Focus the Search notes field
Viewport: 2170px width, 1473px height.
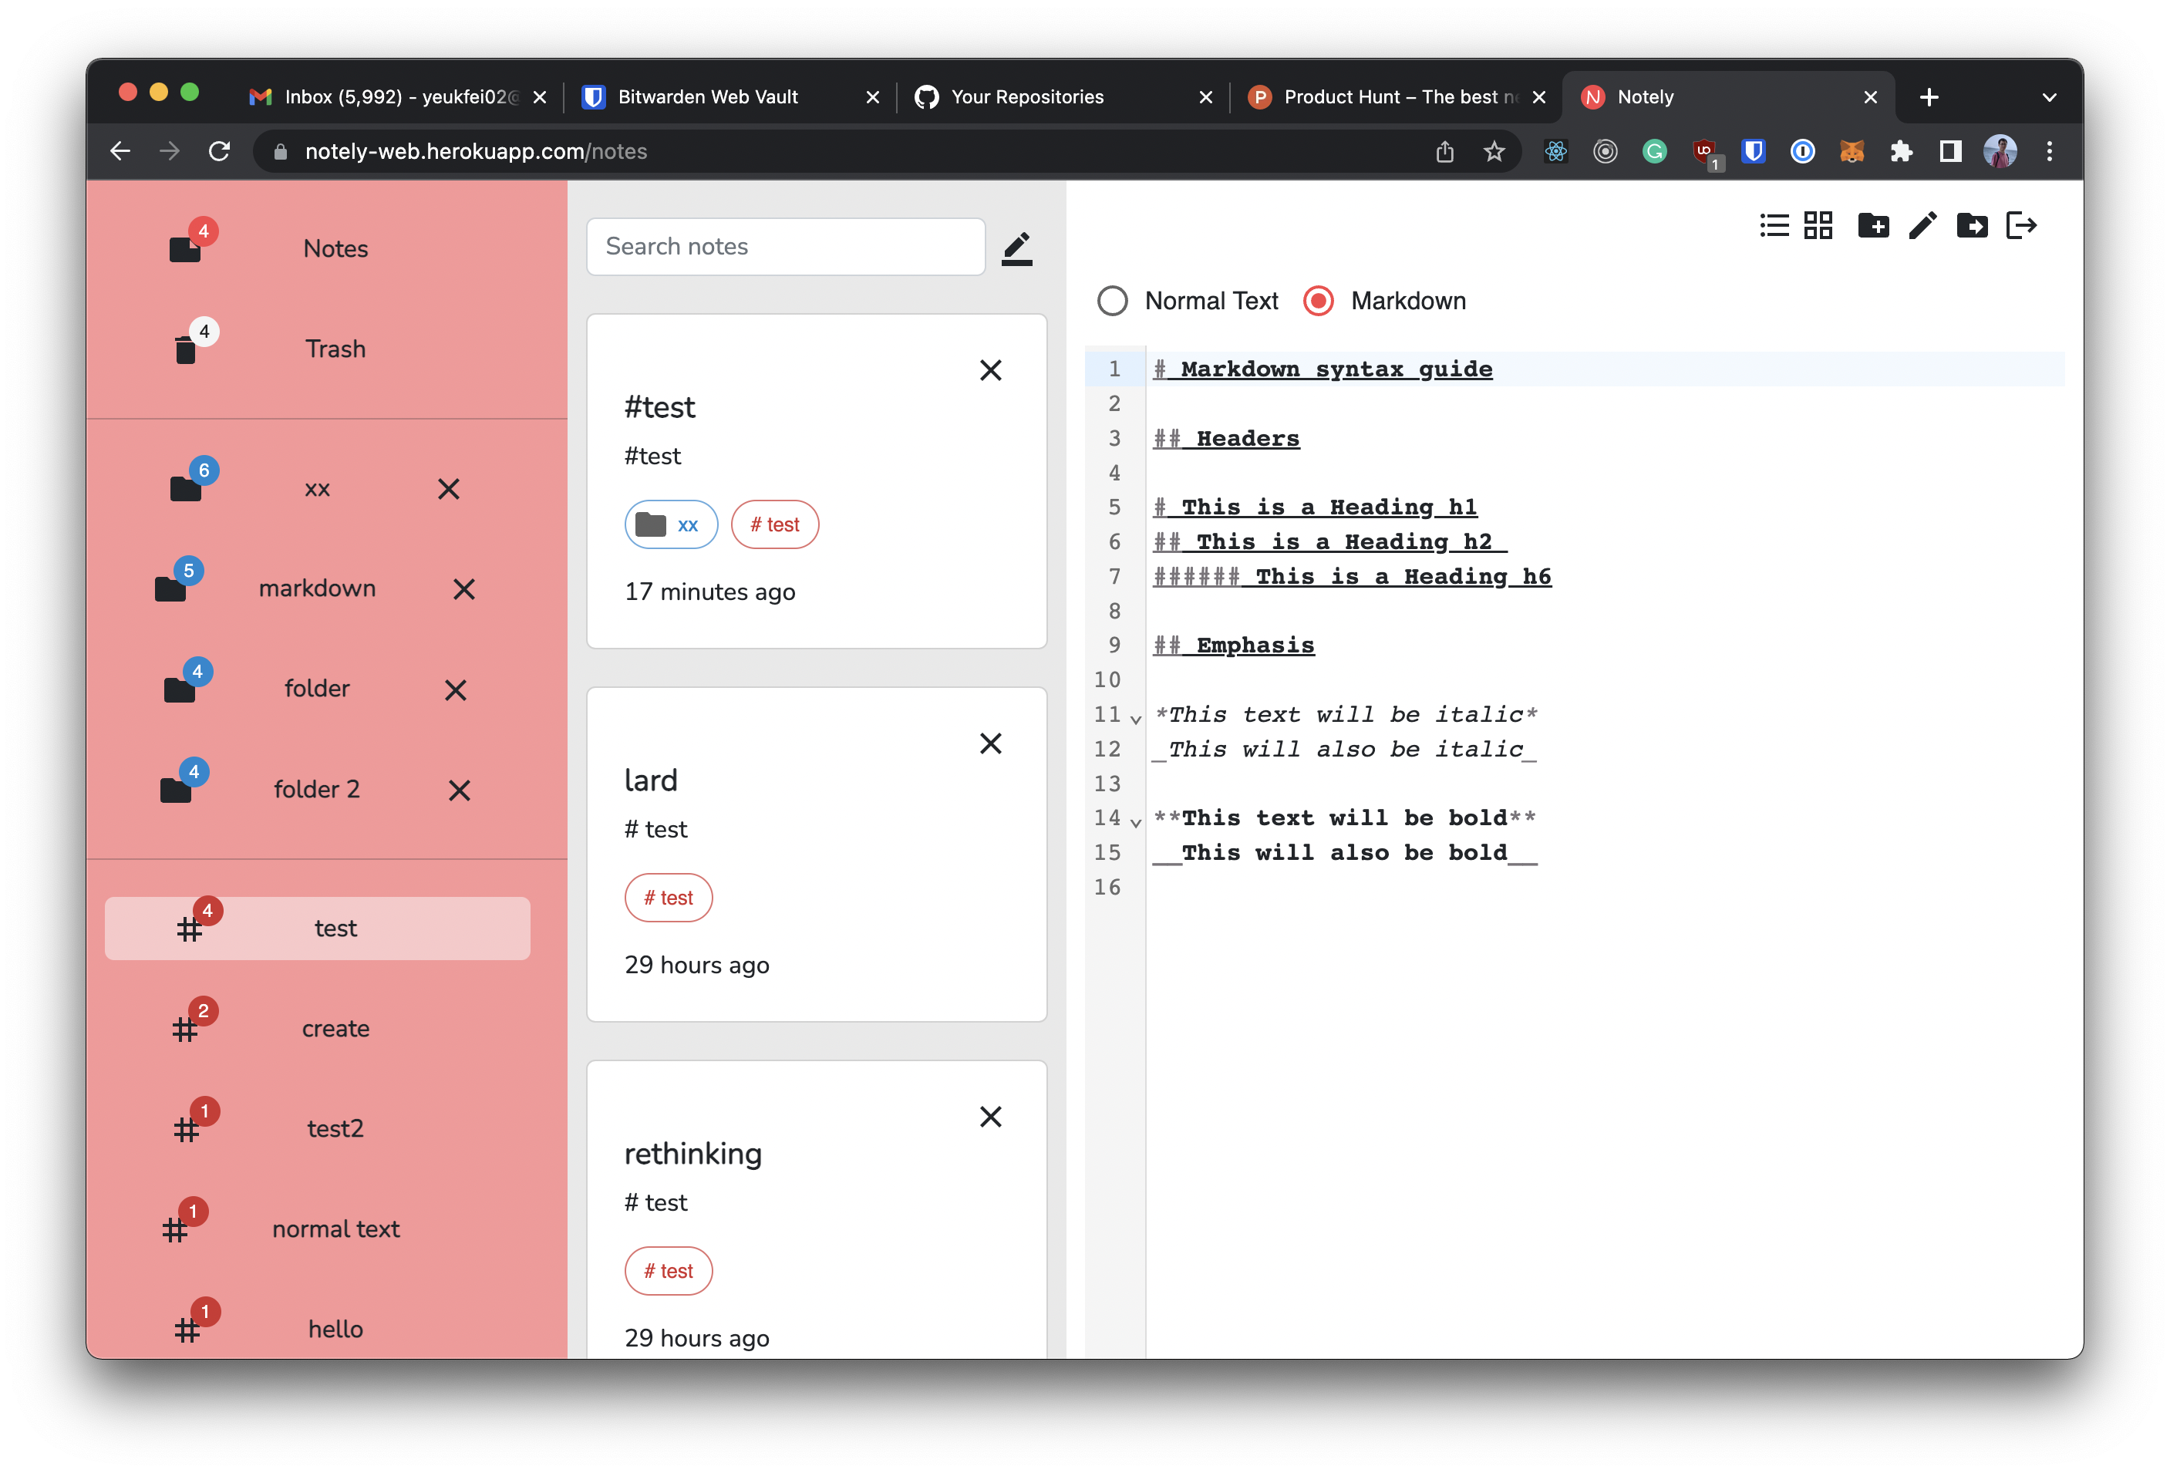pos(785,247)
